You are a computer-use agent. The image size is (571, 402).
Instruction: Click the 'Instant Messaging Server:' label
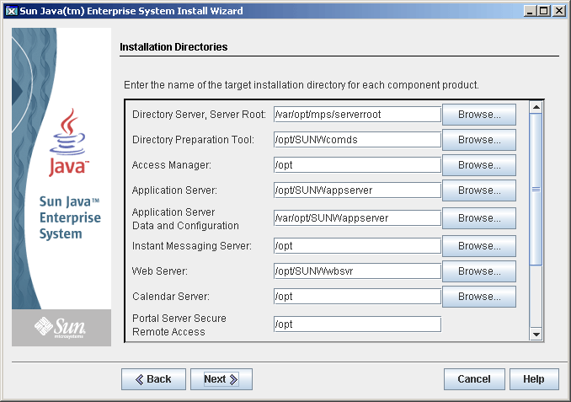point(192,246)
